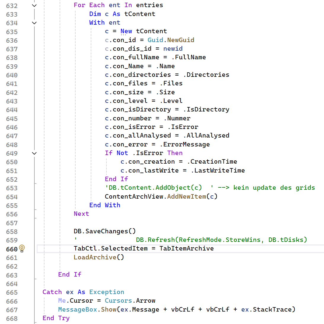The height and width of the screenshot is (324, 324).
Task: Click '.AllAnalysed' on line 647
Action: coord(206,135)
